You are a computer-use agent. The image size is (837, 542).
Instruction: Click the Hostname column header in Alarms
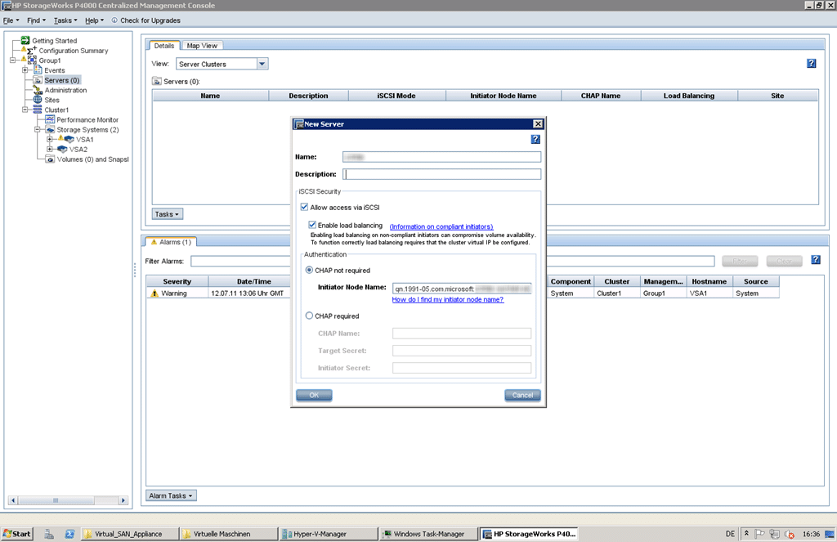(709, 281)
